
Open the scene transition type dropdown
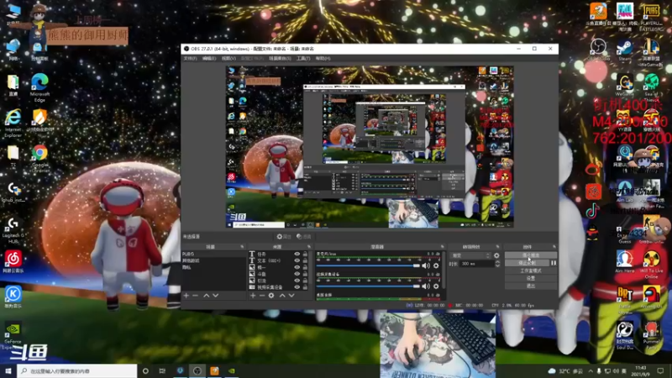pos(470,255)
